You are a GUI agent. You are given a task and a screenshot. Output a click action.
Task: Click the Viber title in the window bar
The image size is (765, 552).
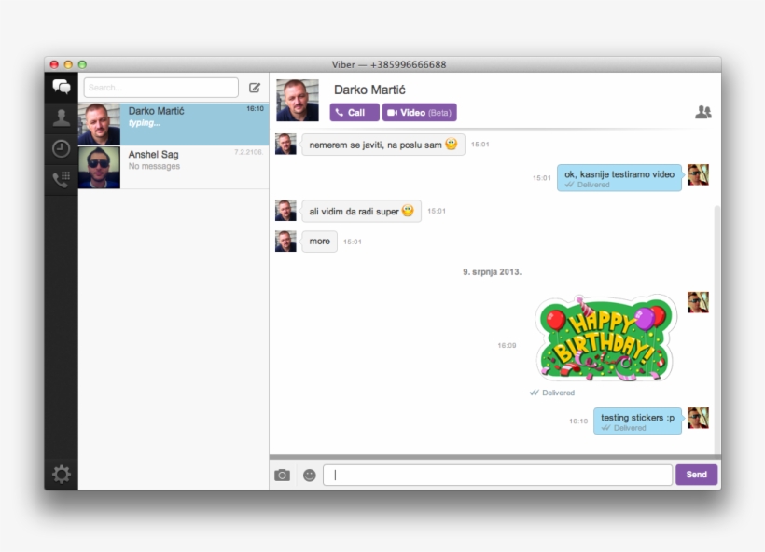pos(392,64)
